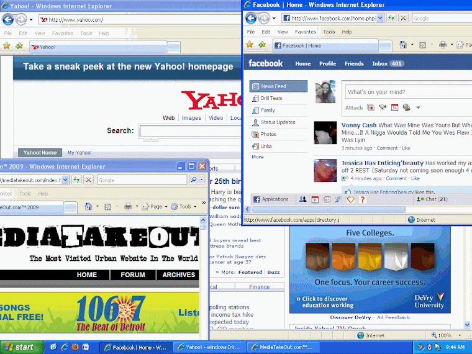Screen dimensions: 472x354
Task: Click photo attach icon under status box
Action: tap(371, 107)
